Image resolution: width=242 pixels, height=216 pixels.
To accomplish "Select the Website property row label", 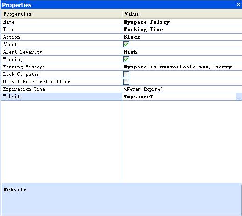I will click(13, 97).
